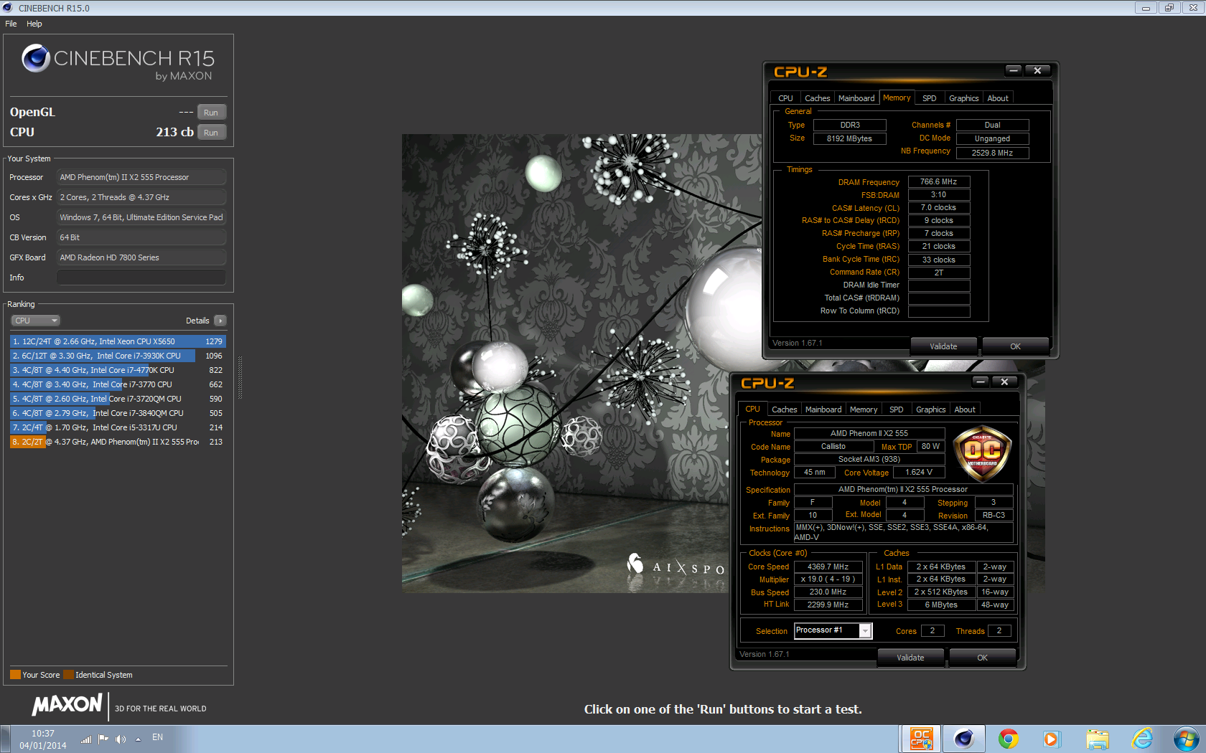Image resolution: width=1206 pixels, height=753 pixels.
Task: Click OK in lower CPU-Z CPU window
Action: (x=982, y=658)
